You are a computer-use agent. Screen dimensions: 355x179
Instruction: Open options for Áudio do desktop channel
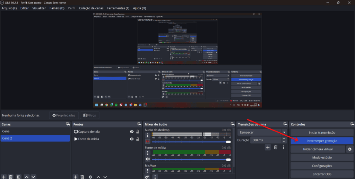tap(148, 135)
